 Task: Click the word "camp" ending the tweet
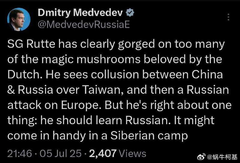coord(173,136)
